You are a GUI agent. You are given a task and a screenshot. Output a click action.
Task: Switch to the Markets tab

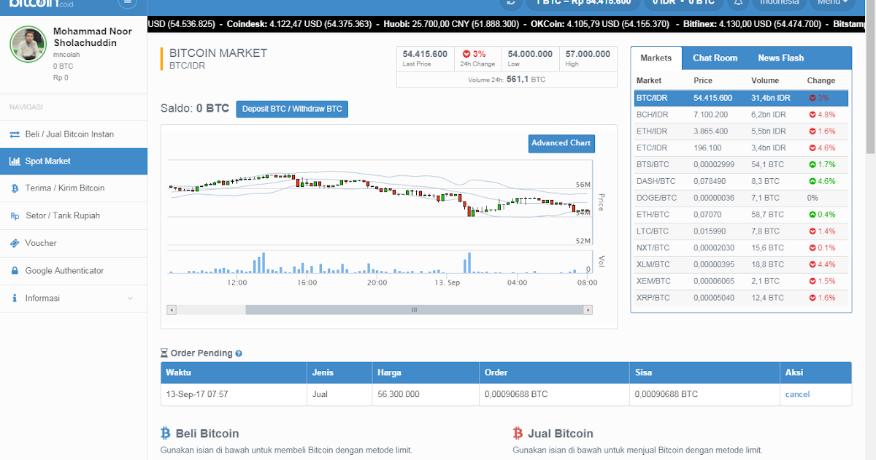[656, 58]
